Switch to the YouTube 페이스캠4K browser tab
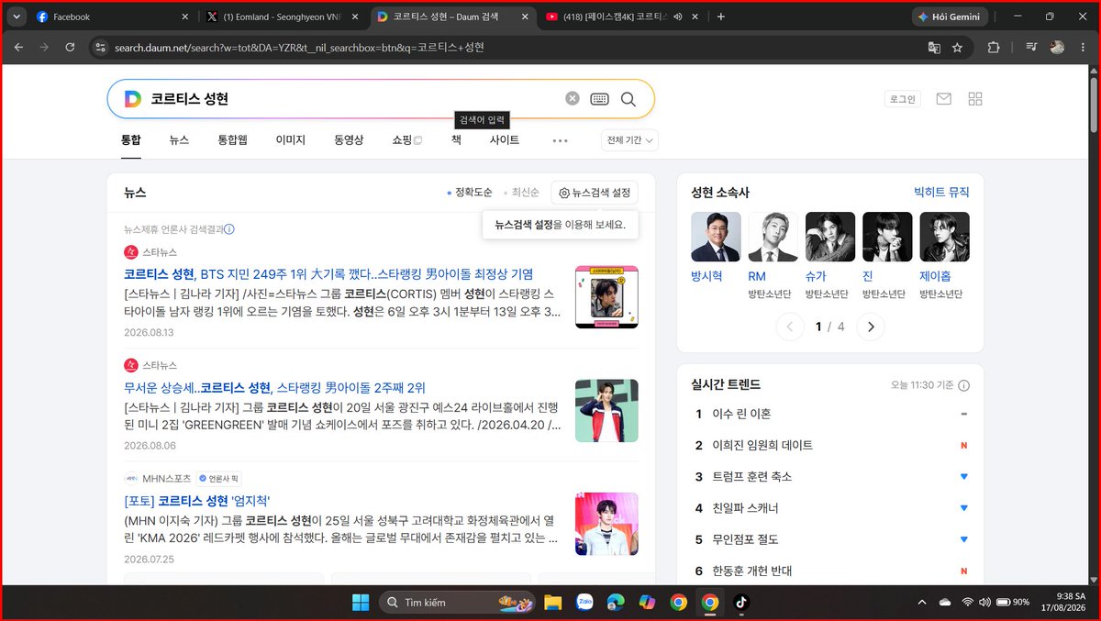Viewport: 1101px width, 621px height. 621,17
